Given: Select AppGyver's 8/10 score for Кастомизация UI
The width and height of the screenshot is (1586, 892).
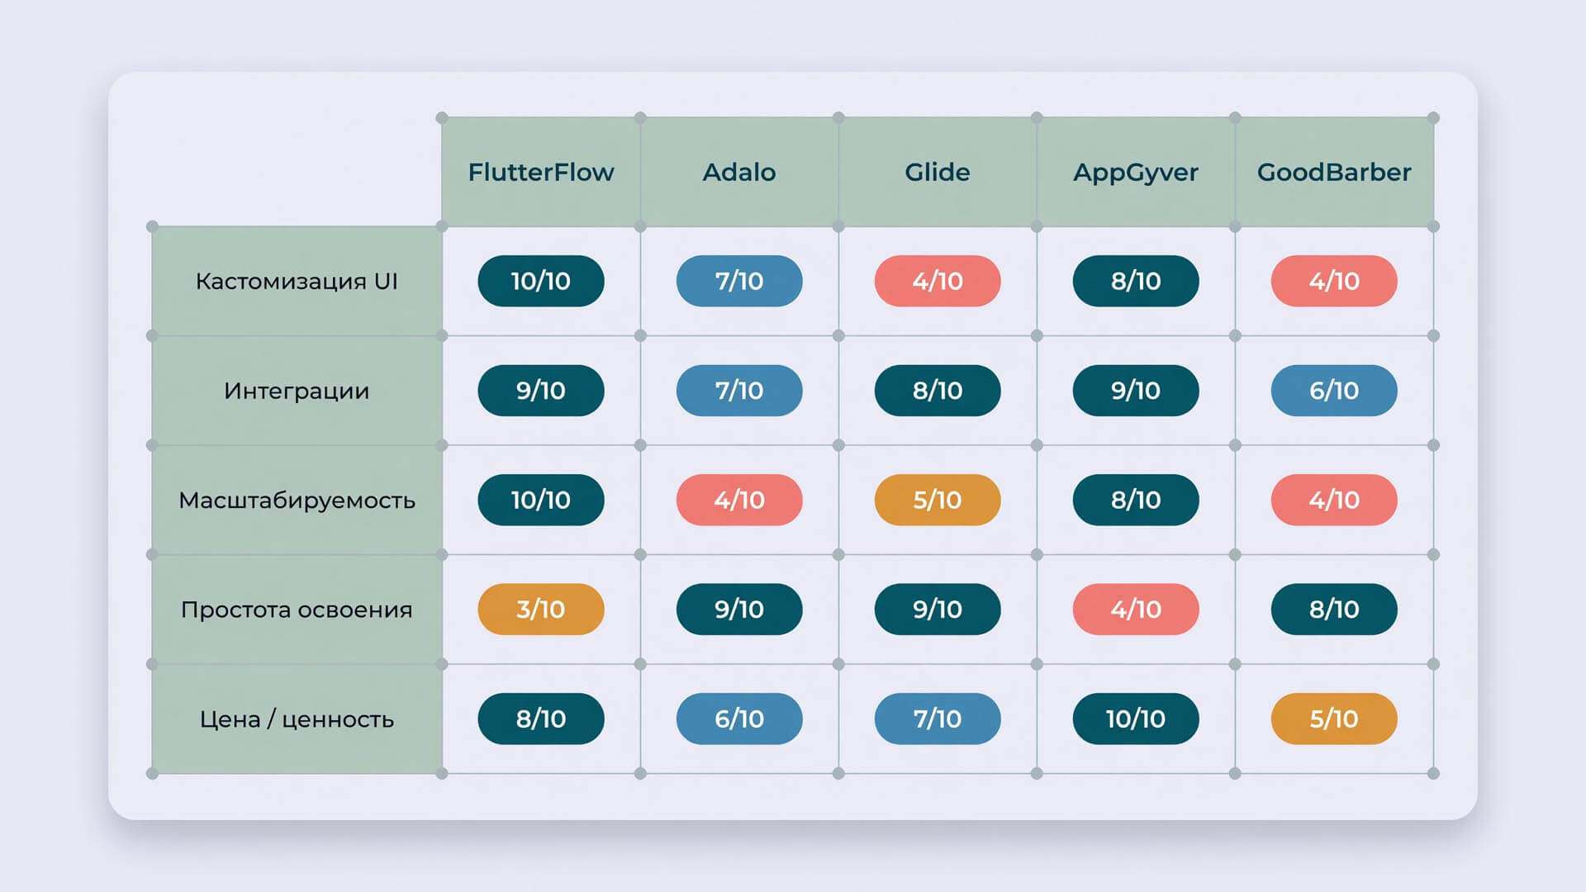Looking at the screenshot, I should (1136, 281).
